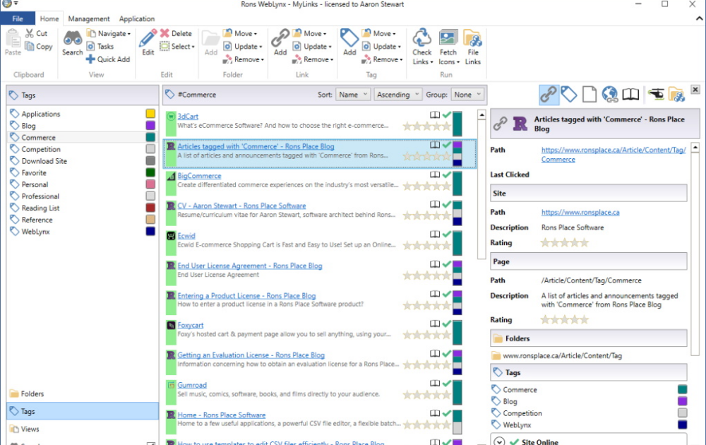The width and height of the screenshot is (706, 445).
Task: Select the globe with link icon in right panel
Action: 610,95
